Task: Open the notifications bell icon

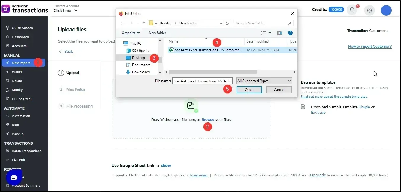Action: pos(352,10)
